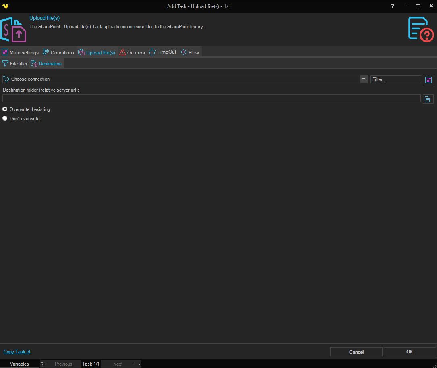
Task: Open the On error tab
Action: click(133, 52)
